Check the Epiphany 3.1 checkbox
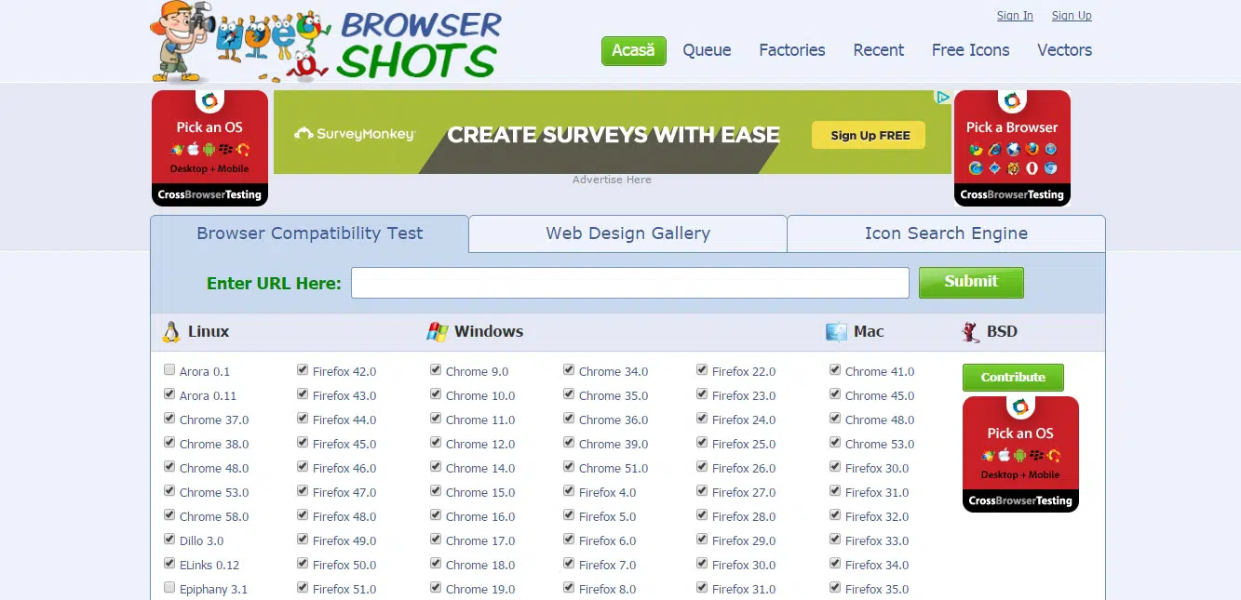The width and height of the screenshot is (1241, 600). click(x=169, y=588)
